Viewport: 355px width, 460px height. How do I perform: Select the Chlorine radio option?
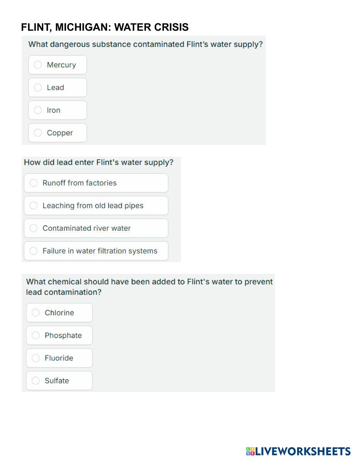59,313
